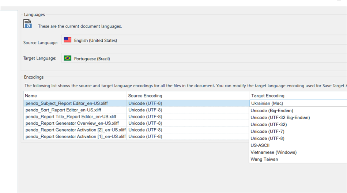
Task: Open the Target Language Portuguese field
Action: [204, 58]
